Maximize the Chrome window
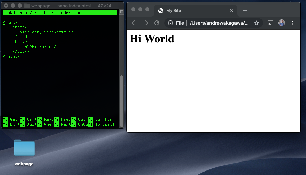306x175 pixels. (147, 9)
